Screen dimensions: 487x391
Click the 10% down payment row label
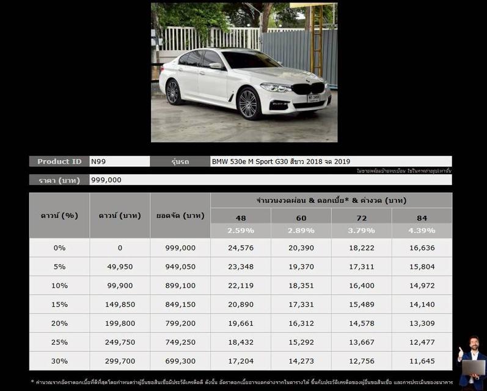59,286
